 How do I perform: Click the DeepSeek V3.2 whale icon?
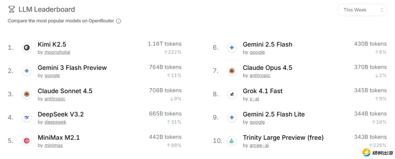[27, 117]
